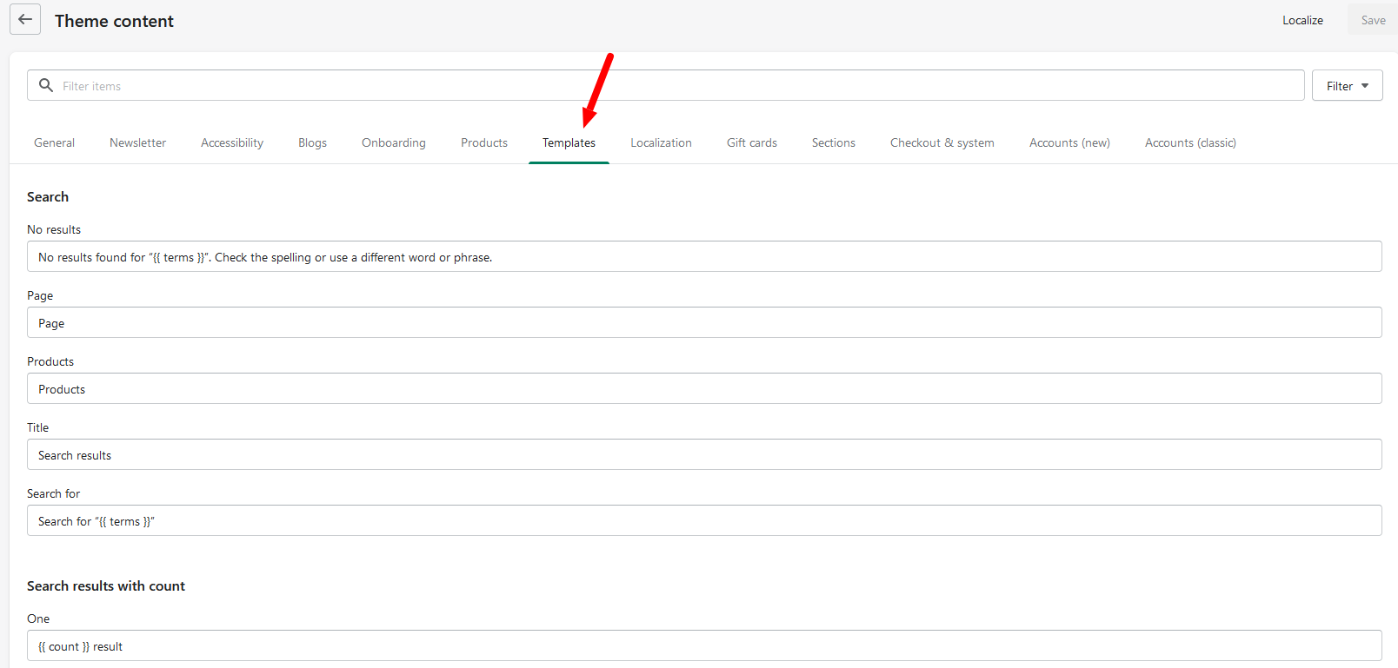This screenshot has width=1398, height=668.
Task: Click the back arrow icon
Action: (x=25, y=20)
